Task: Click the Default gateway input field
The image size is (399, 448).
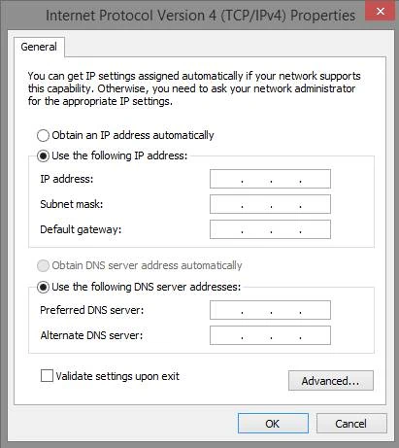Action: pos(270,229)
